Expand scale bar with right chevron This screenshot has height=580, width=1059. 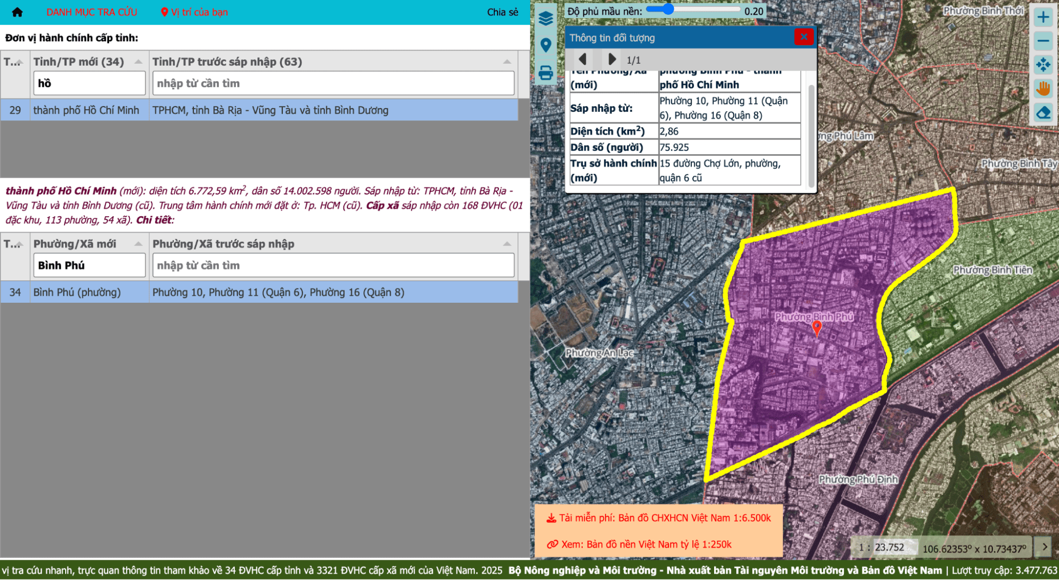pos(1044,547)
